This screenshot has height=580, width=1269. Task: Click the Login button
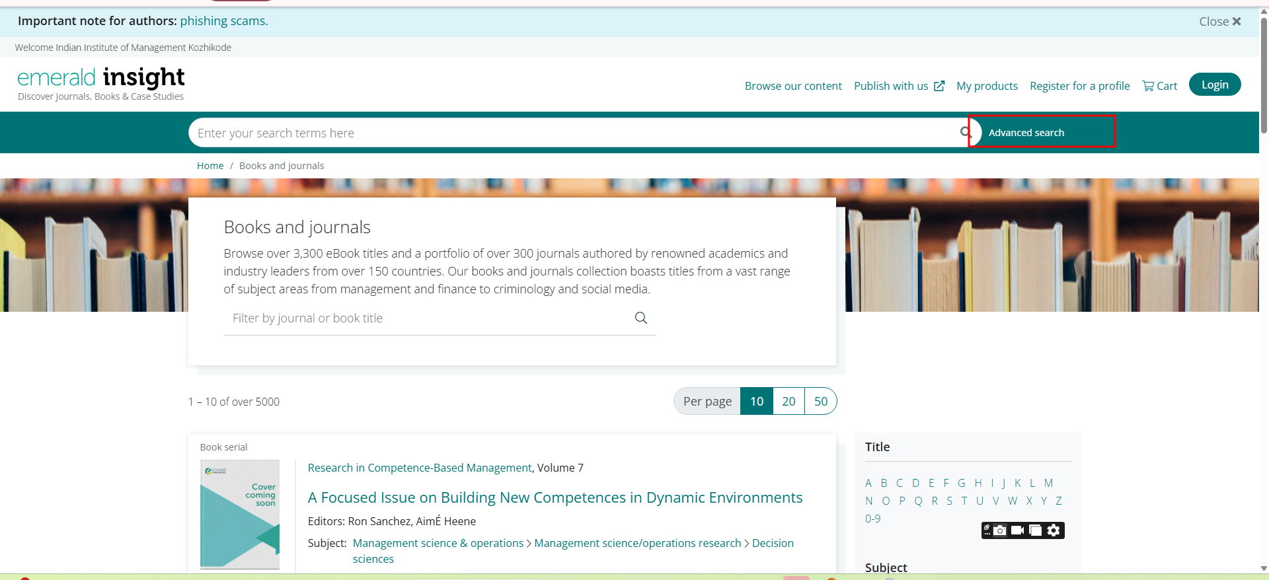click(x=1214, y=85)
